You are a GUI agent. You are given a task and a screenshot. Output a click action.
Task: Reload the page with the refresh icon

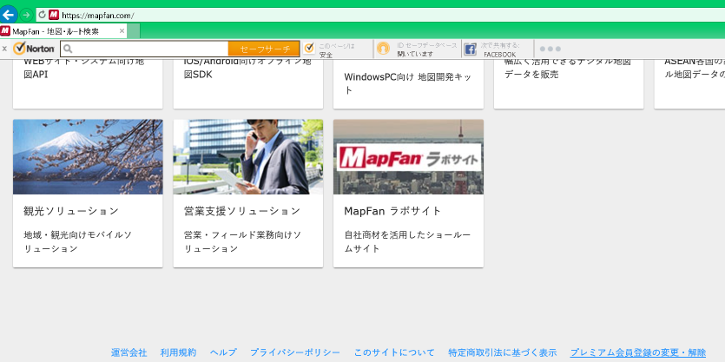coord(42,15)
